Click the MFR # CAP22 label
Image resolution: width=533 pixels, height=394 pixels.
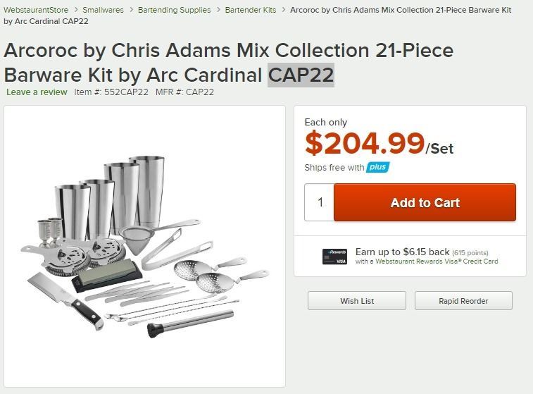184,92
